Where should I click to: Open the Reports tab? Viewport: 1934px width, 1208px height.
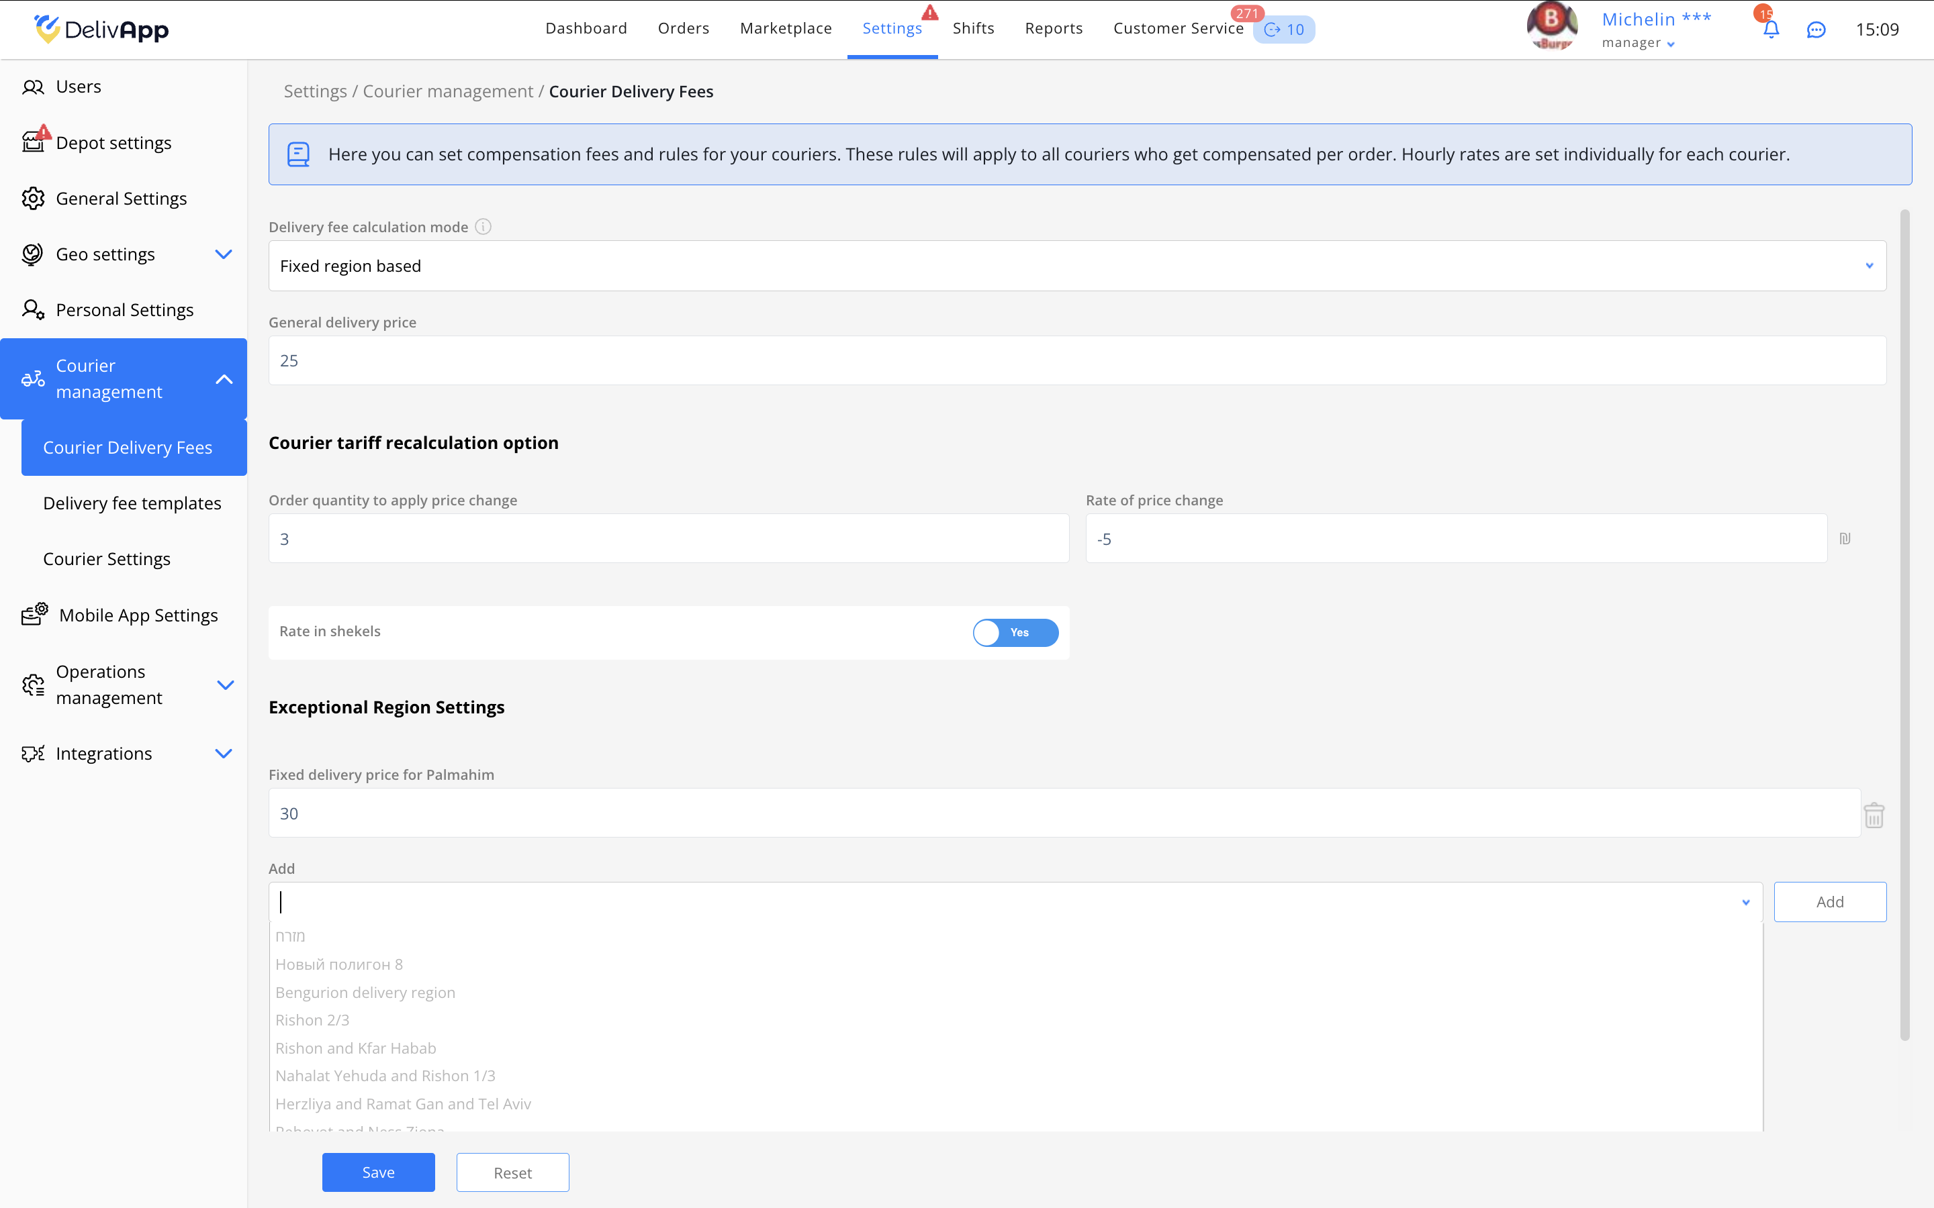pyautogui.click(x=1054, y=28)
